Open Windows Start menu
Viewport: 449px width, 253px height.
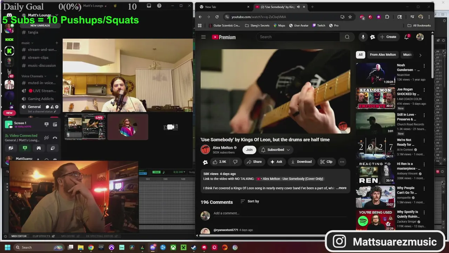click(7, 247)
